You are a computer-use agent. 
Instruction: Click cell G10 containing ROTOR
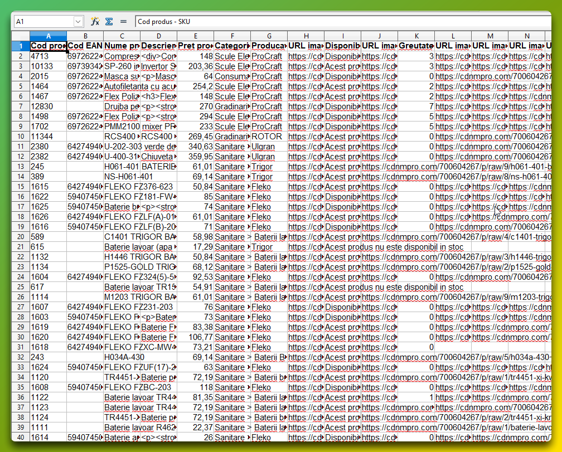(x=269, y=137)
